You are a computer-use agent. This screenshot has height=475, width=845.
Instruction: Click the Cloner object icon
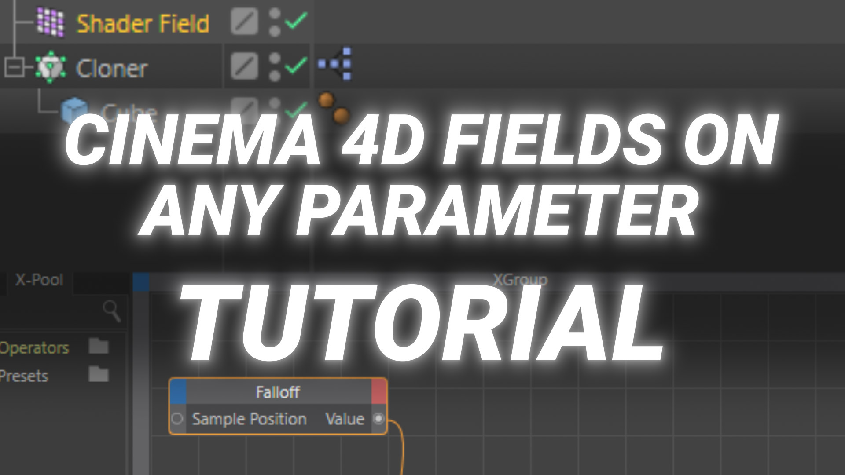(x=50, y=67)
